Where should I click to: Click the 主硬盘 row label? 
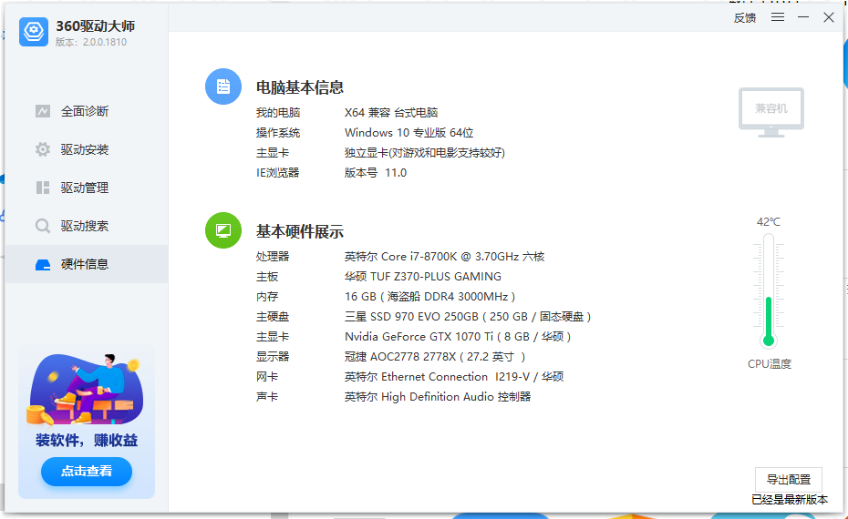[x=273, y=317]
